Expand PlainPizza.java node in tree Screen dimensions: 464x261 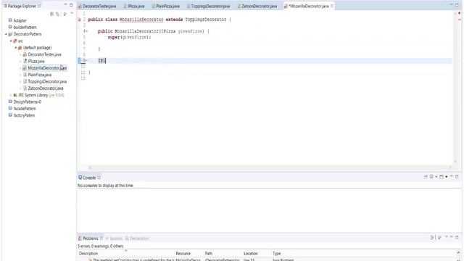coord(20,75)
